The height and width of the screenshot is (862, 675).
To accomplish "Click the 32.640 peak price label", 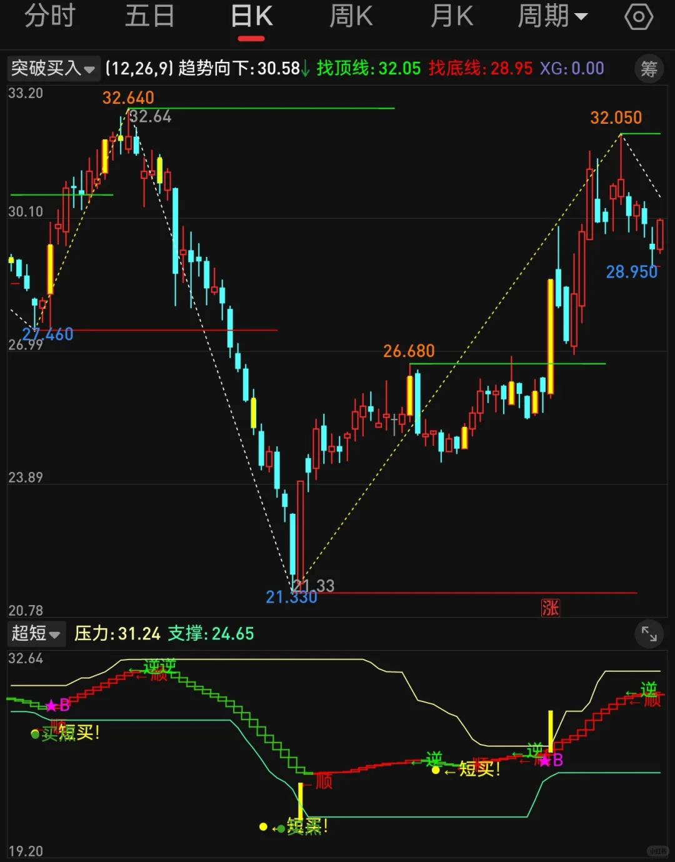I will (128, 98).
